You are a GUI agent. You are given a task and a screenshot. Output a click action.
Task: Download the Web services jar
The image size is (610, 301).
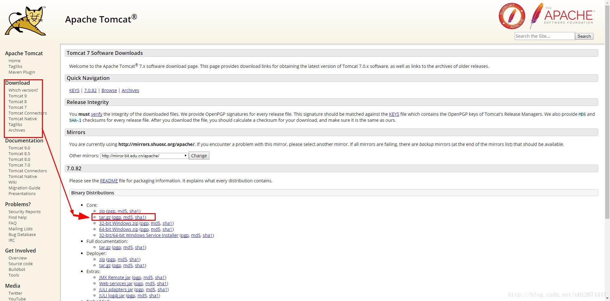116,284
